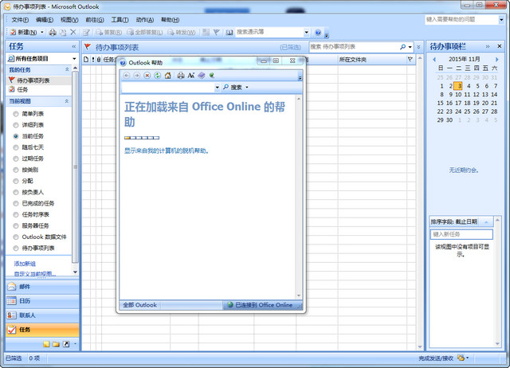Viewport: 510px width, 368px height.
Task: Click the Forward arrow in Outlook 帮助 window
Action: click(x=137, y=76)
